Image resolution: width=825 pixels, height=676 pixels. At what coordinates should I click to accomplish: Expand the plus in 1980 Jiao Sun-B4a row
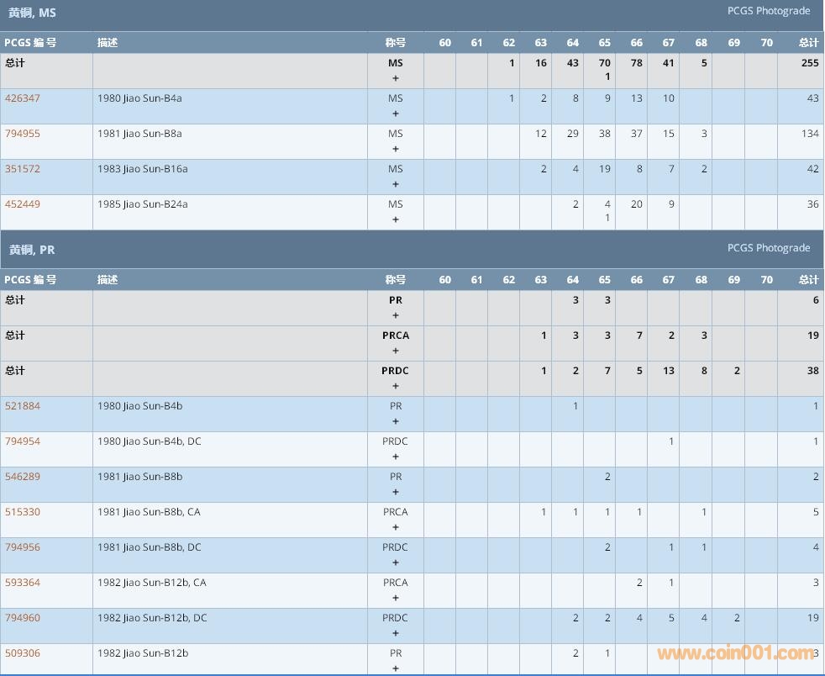coord(396,114)
